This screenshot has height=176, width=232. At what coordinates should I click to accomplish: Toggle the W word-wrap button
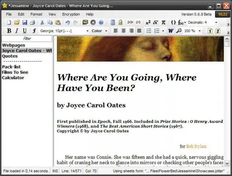[x=171, y=31]
